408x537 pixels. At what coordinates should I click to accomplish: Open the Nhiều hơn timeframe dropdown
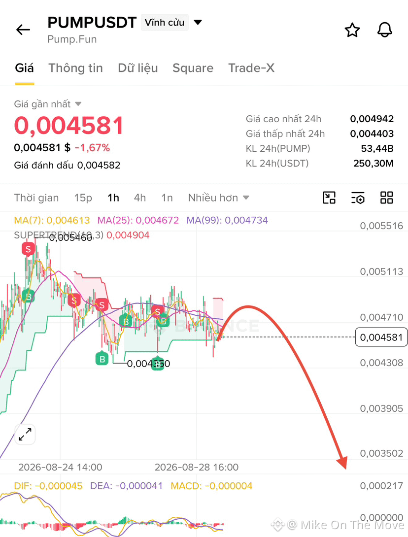(x=219, y=198)
